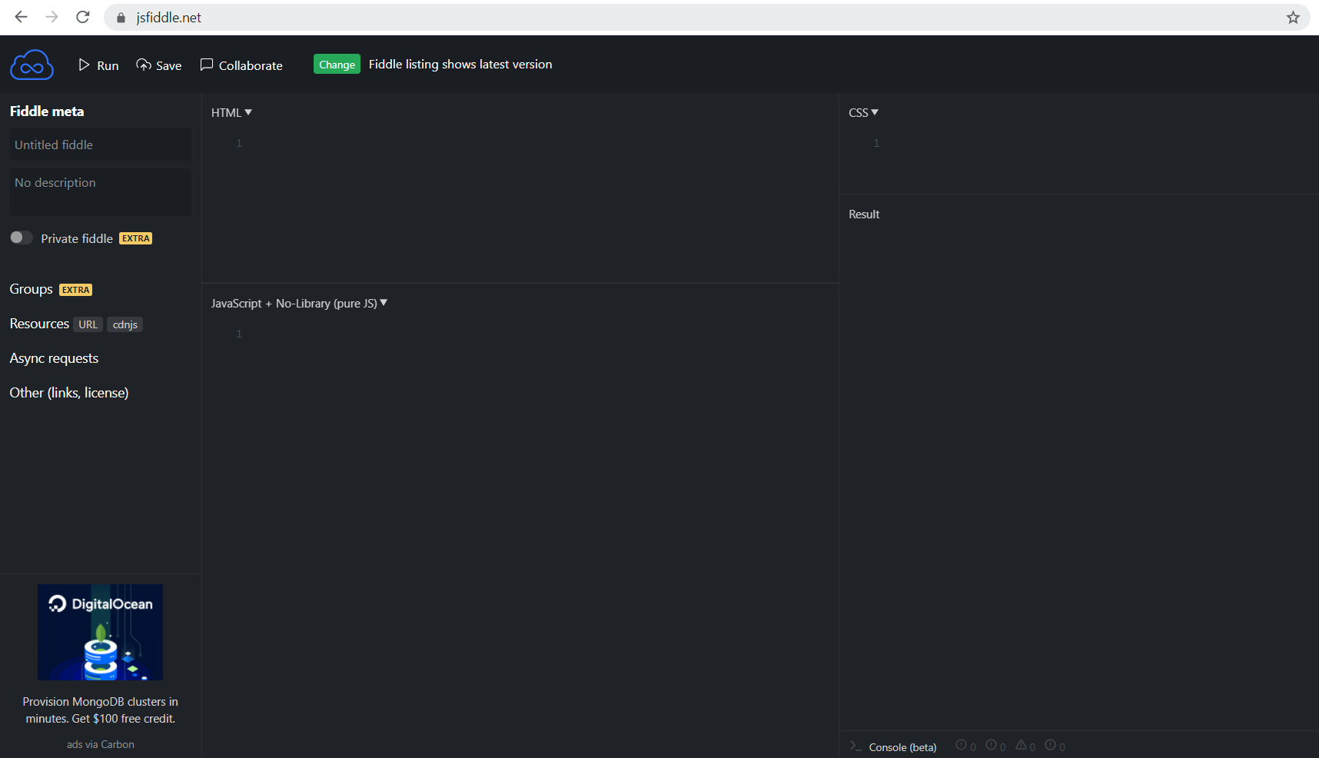Screen dimensions: 1319x758
Task: Expand the Groups section
Action: click(32, 289)
